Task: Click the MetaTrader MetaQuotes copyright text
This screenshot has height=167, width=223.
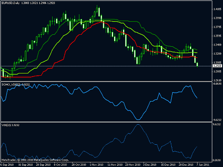Action: (x=35, y=160)
